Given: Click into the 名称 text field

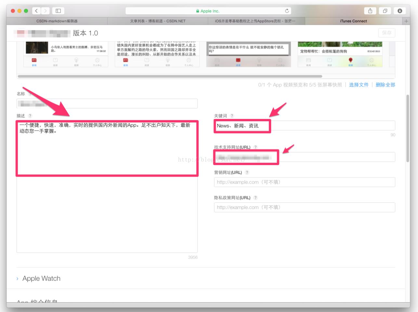Looking at the screenshot, I should pos(107,104).
